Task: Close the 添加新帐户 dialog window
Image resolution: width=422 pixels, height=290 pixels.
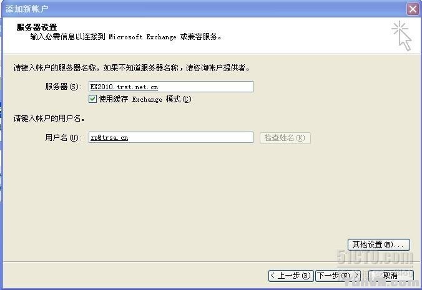Action: 413,9
